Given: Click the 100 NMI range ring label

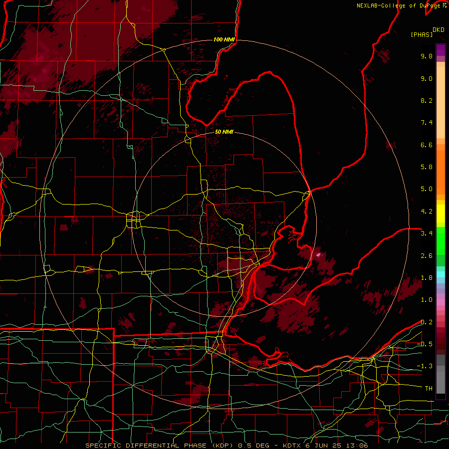Looking at the screenshot, I should click(224, 39).
